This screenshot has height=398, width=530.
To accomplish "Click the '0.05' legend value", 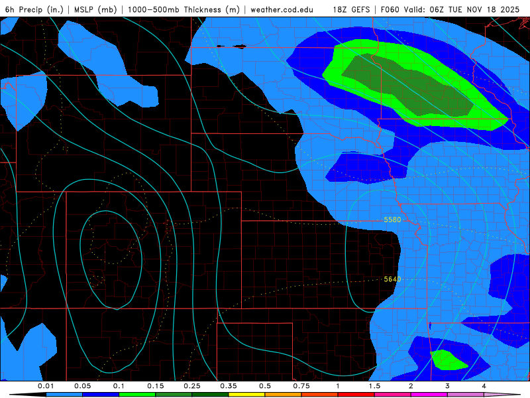I will click(x=82, y=386).
